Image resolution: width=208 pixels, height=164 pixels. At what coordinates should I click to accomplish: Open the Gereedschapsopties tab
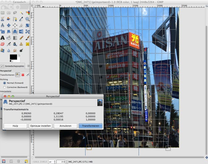pos(12,66)
